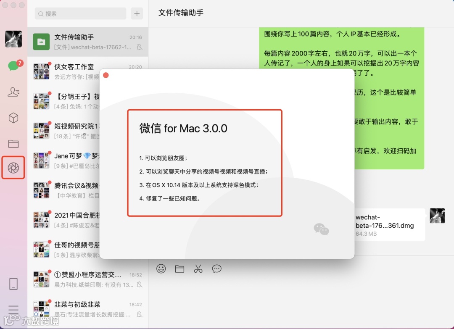This screenshot has height=329, width=454.
Task: Select the scissors screenshot tool
Action: tap(198, 269)
